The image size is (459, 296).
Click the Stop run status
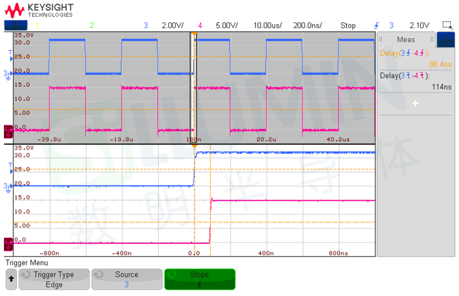(x=348, y=25)
